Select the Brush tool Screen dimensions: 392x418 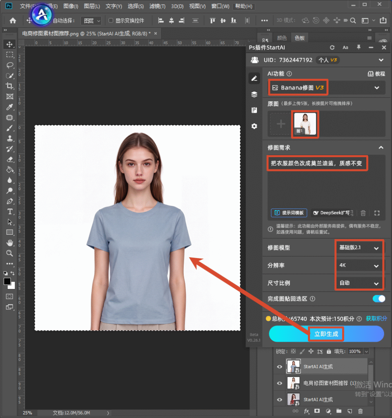point(10,128)
